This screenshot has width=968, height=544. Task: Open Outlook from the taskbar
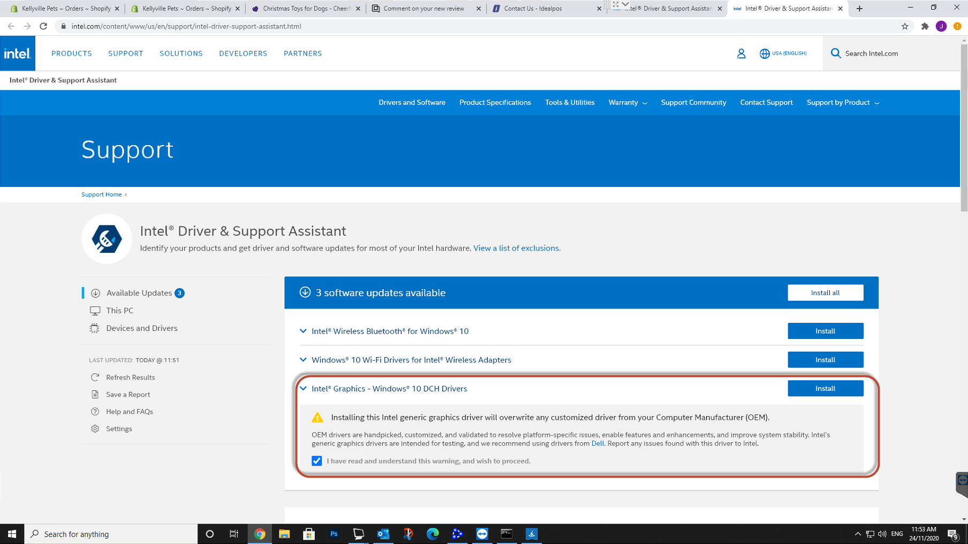coord(383,534)
